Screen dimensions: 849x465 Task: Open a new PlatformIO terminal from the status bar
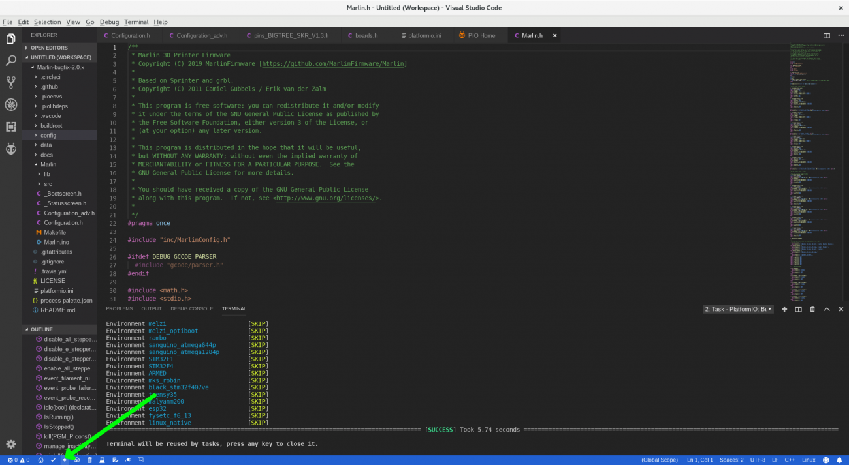pyautogui.click(x=140, y=460)
